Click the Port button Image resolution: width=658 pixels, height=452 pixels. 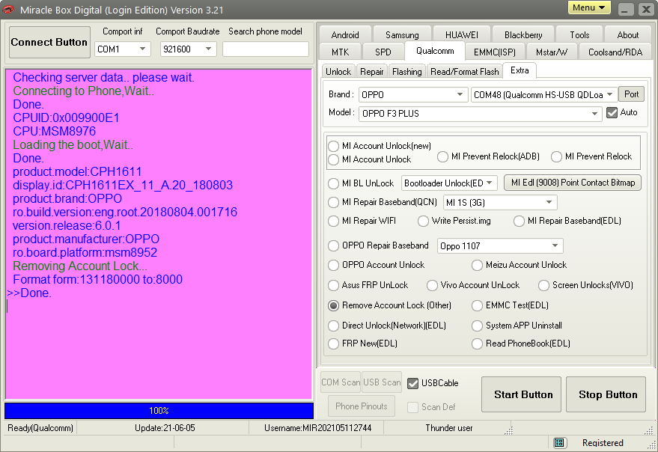click(631, 94)
